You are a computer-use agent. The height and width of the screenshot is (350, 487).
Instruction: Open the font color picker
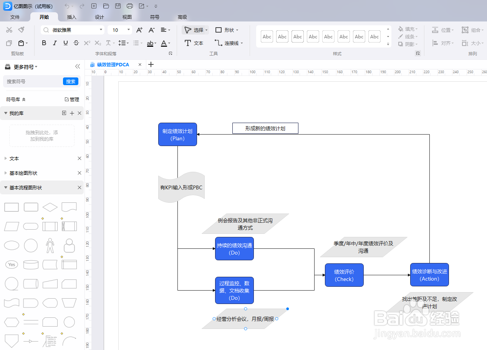(164, 43)
